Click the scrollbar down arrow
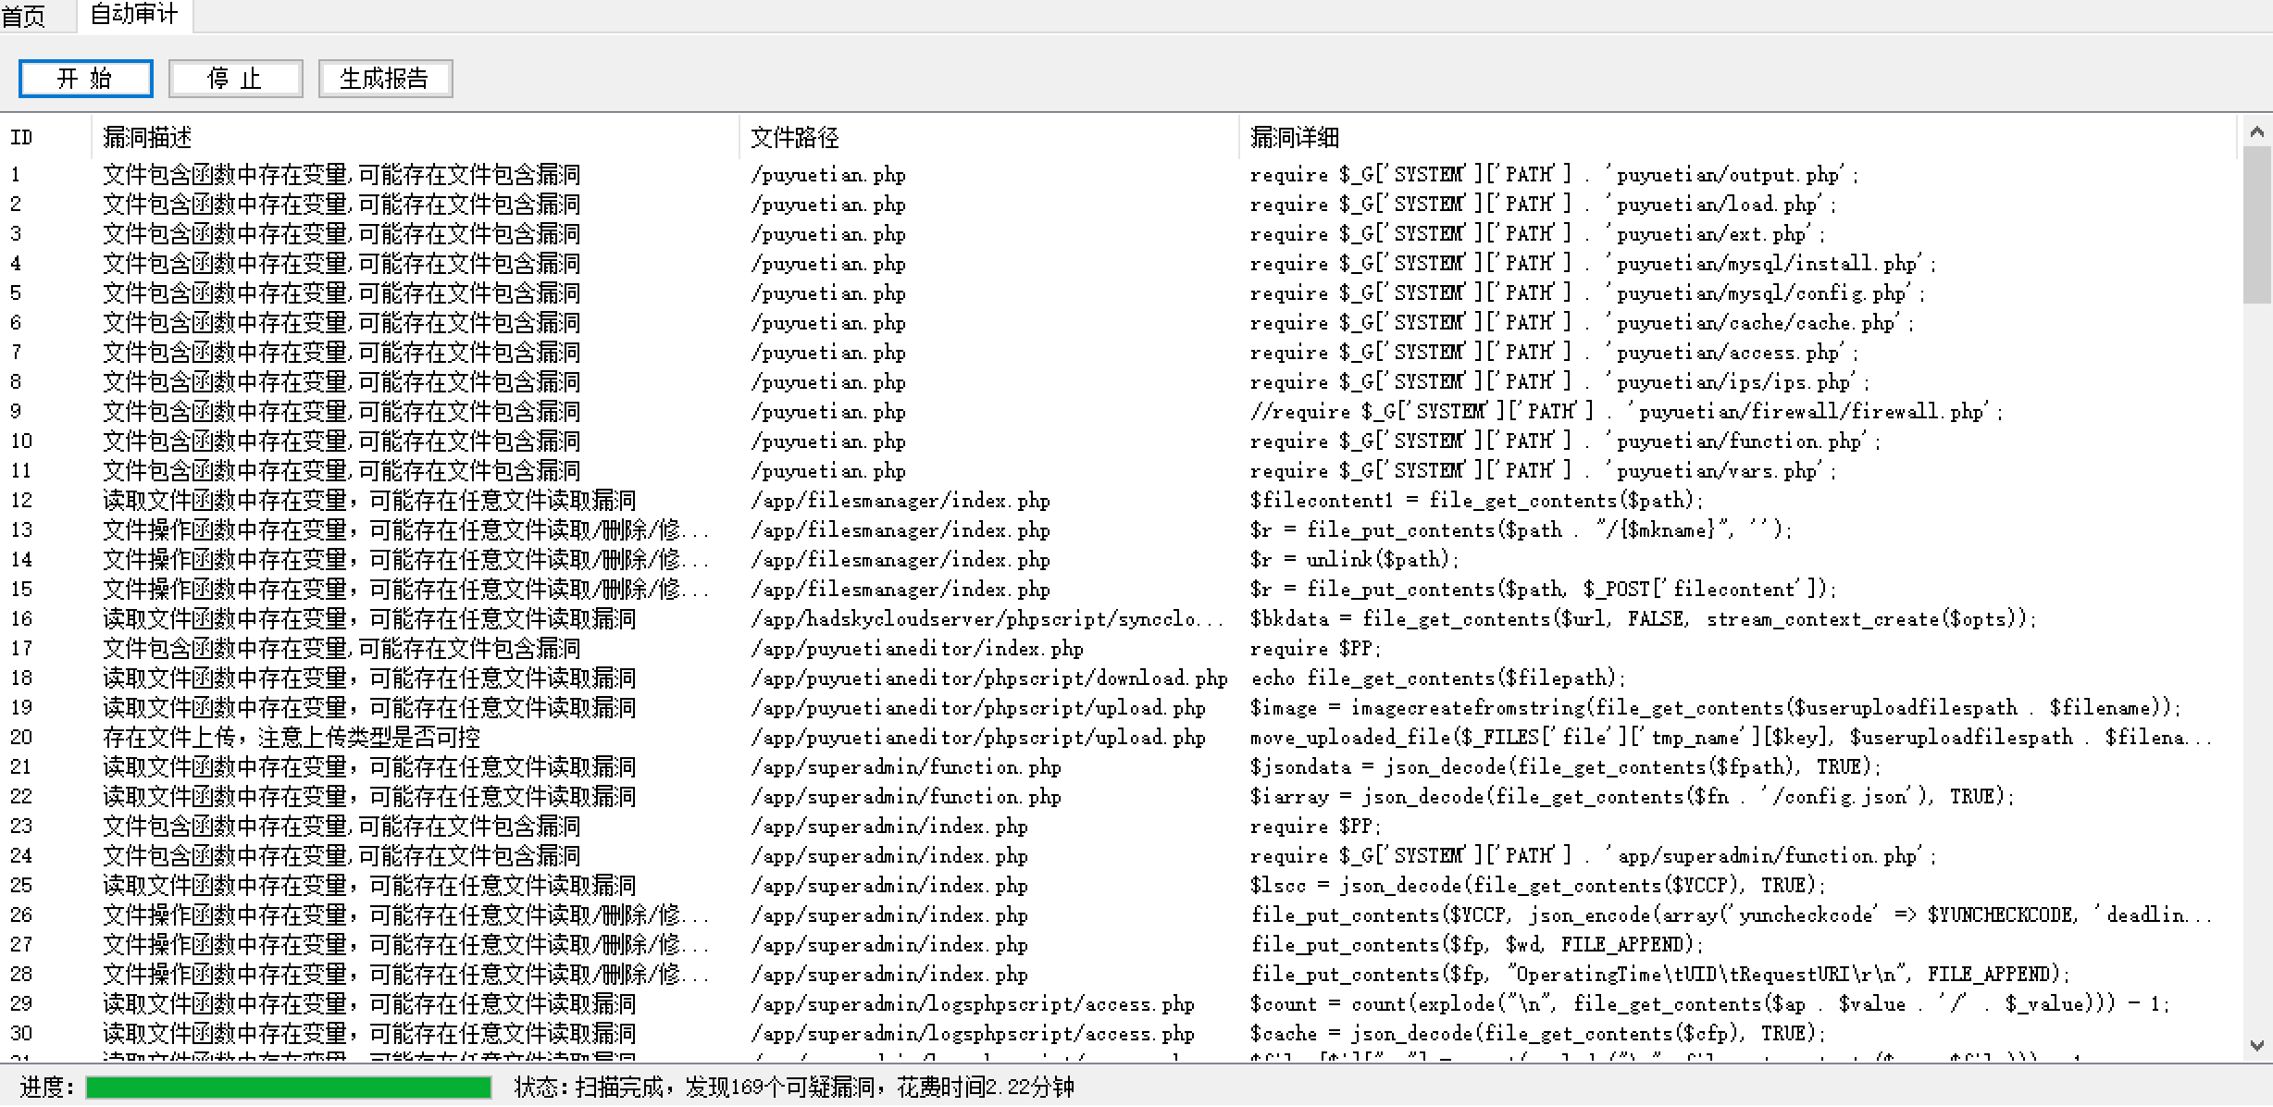Image resolution: width=2273 pixels, height=1107 pixels. (x=2257, y=1046)
